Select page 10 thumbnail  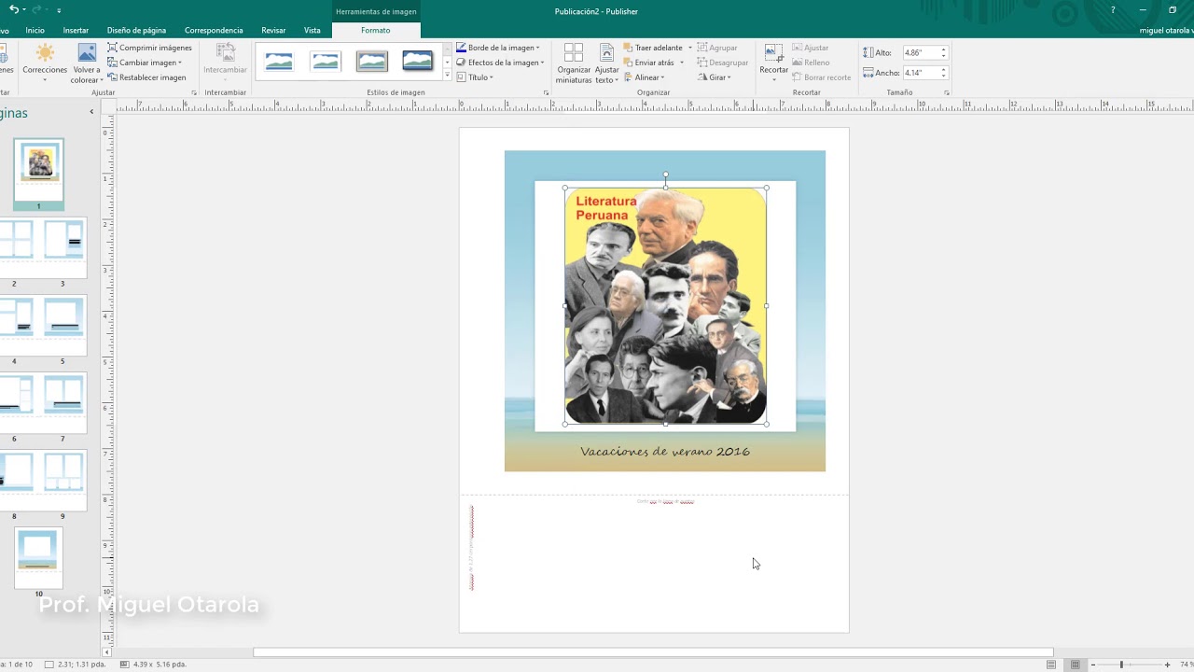tap(38, 557)
